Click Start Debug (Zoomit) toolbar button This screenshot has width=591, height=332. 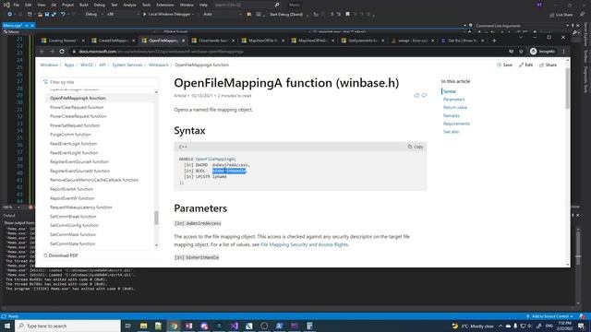pyautogui.click(x=286, y=15)
